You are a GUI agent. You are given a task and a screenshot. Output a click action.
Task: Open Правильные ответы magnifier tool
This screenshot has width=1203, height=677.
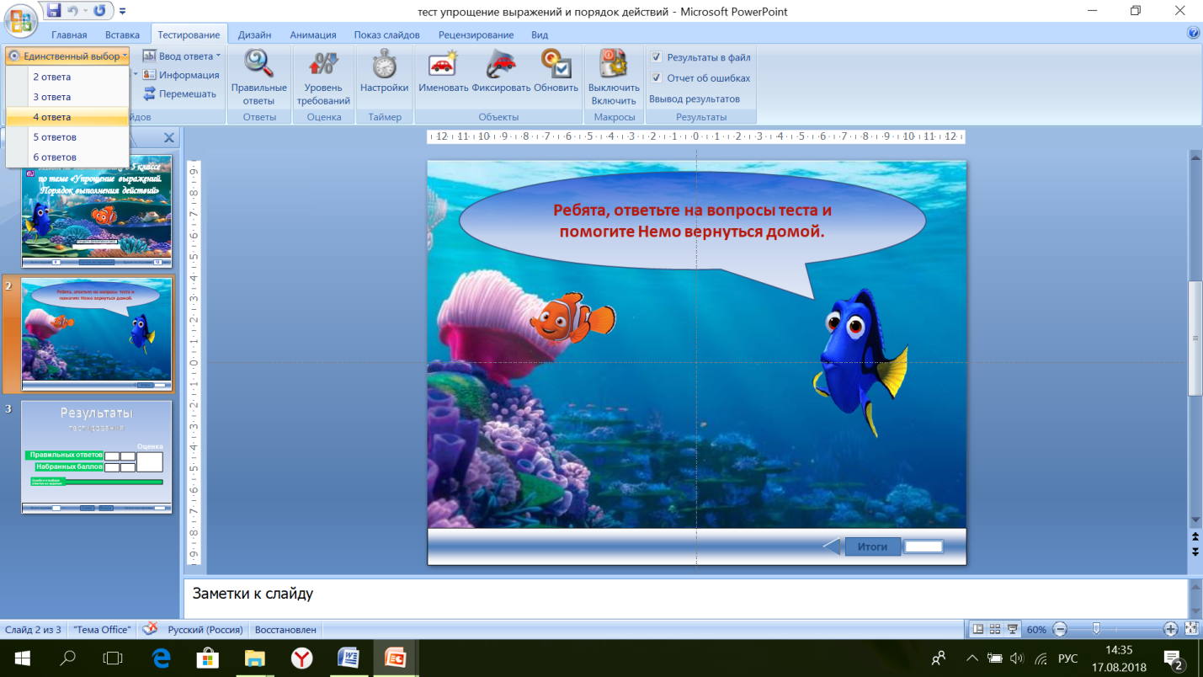coord(259,77)
